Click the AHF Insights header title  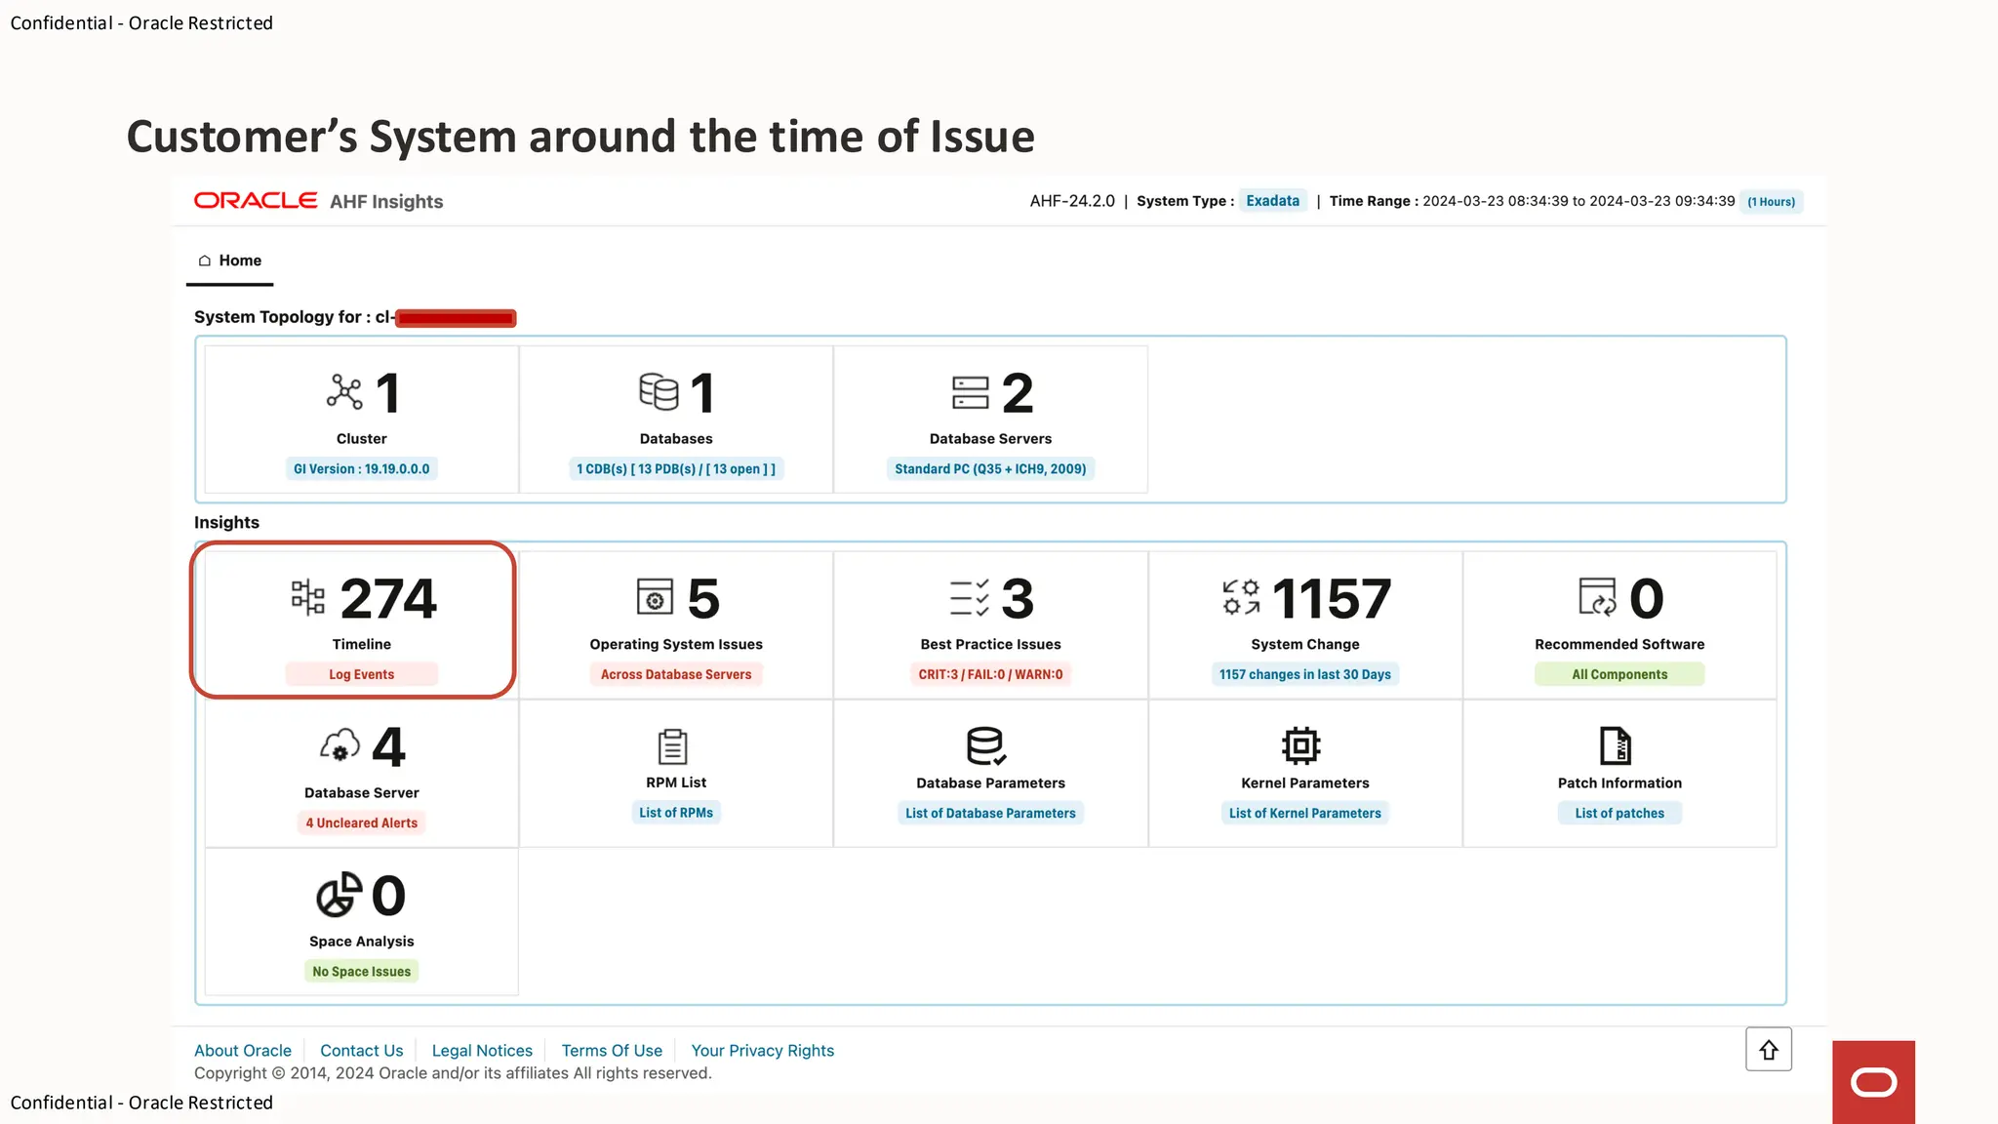coord(386,201)
